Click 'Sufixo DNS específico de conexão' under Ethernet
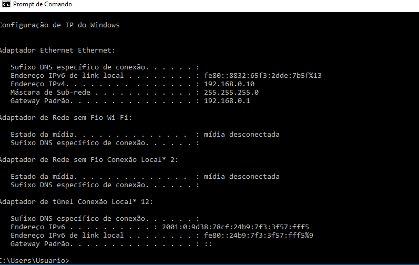Image resolution: width=419 pixels, height=265 pixels. (79, 67)
